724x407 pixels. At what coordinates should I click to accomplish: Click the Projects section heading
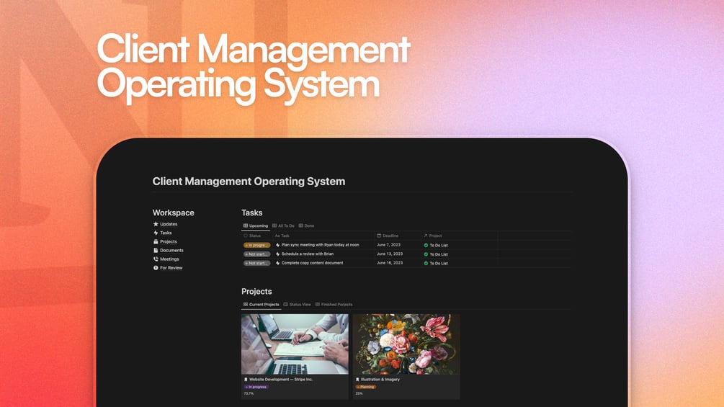coord(256,291)
